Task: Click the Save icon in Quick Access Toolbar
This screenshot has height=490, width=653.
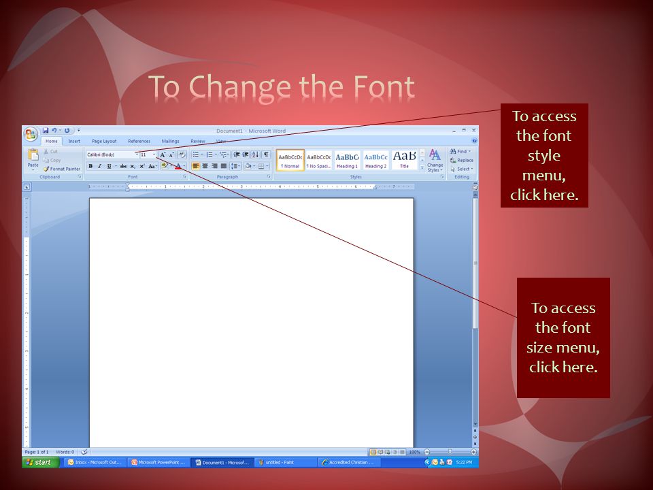Action: pyautogui.click(x=46, y=131)
